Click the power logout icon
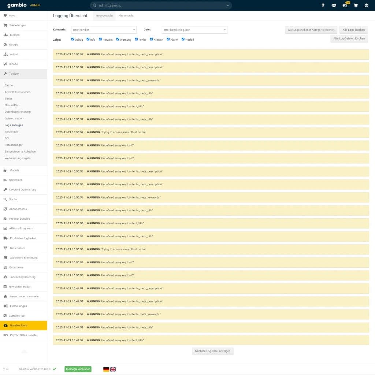Viewport: 375px width, 375px height. click(366, 5)
